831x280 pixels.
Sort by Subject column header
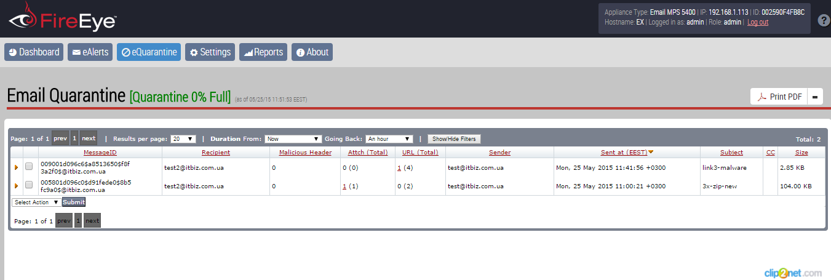pos(731,153)
